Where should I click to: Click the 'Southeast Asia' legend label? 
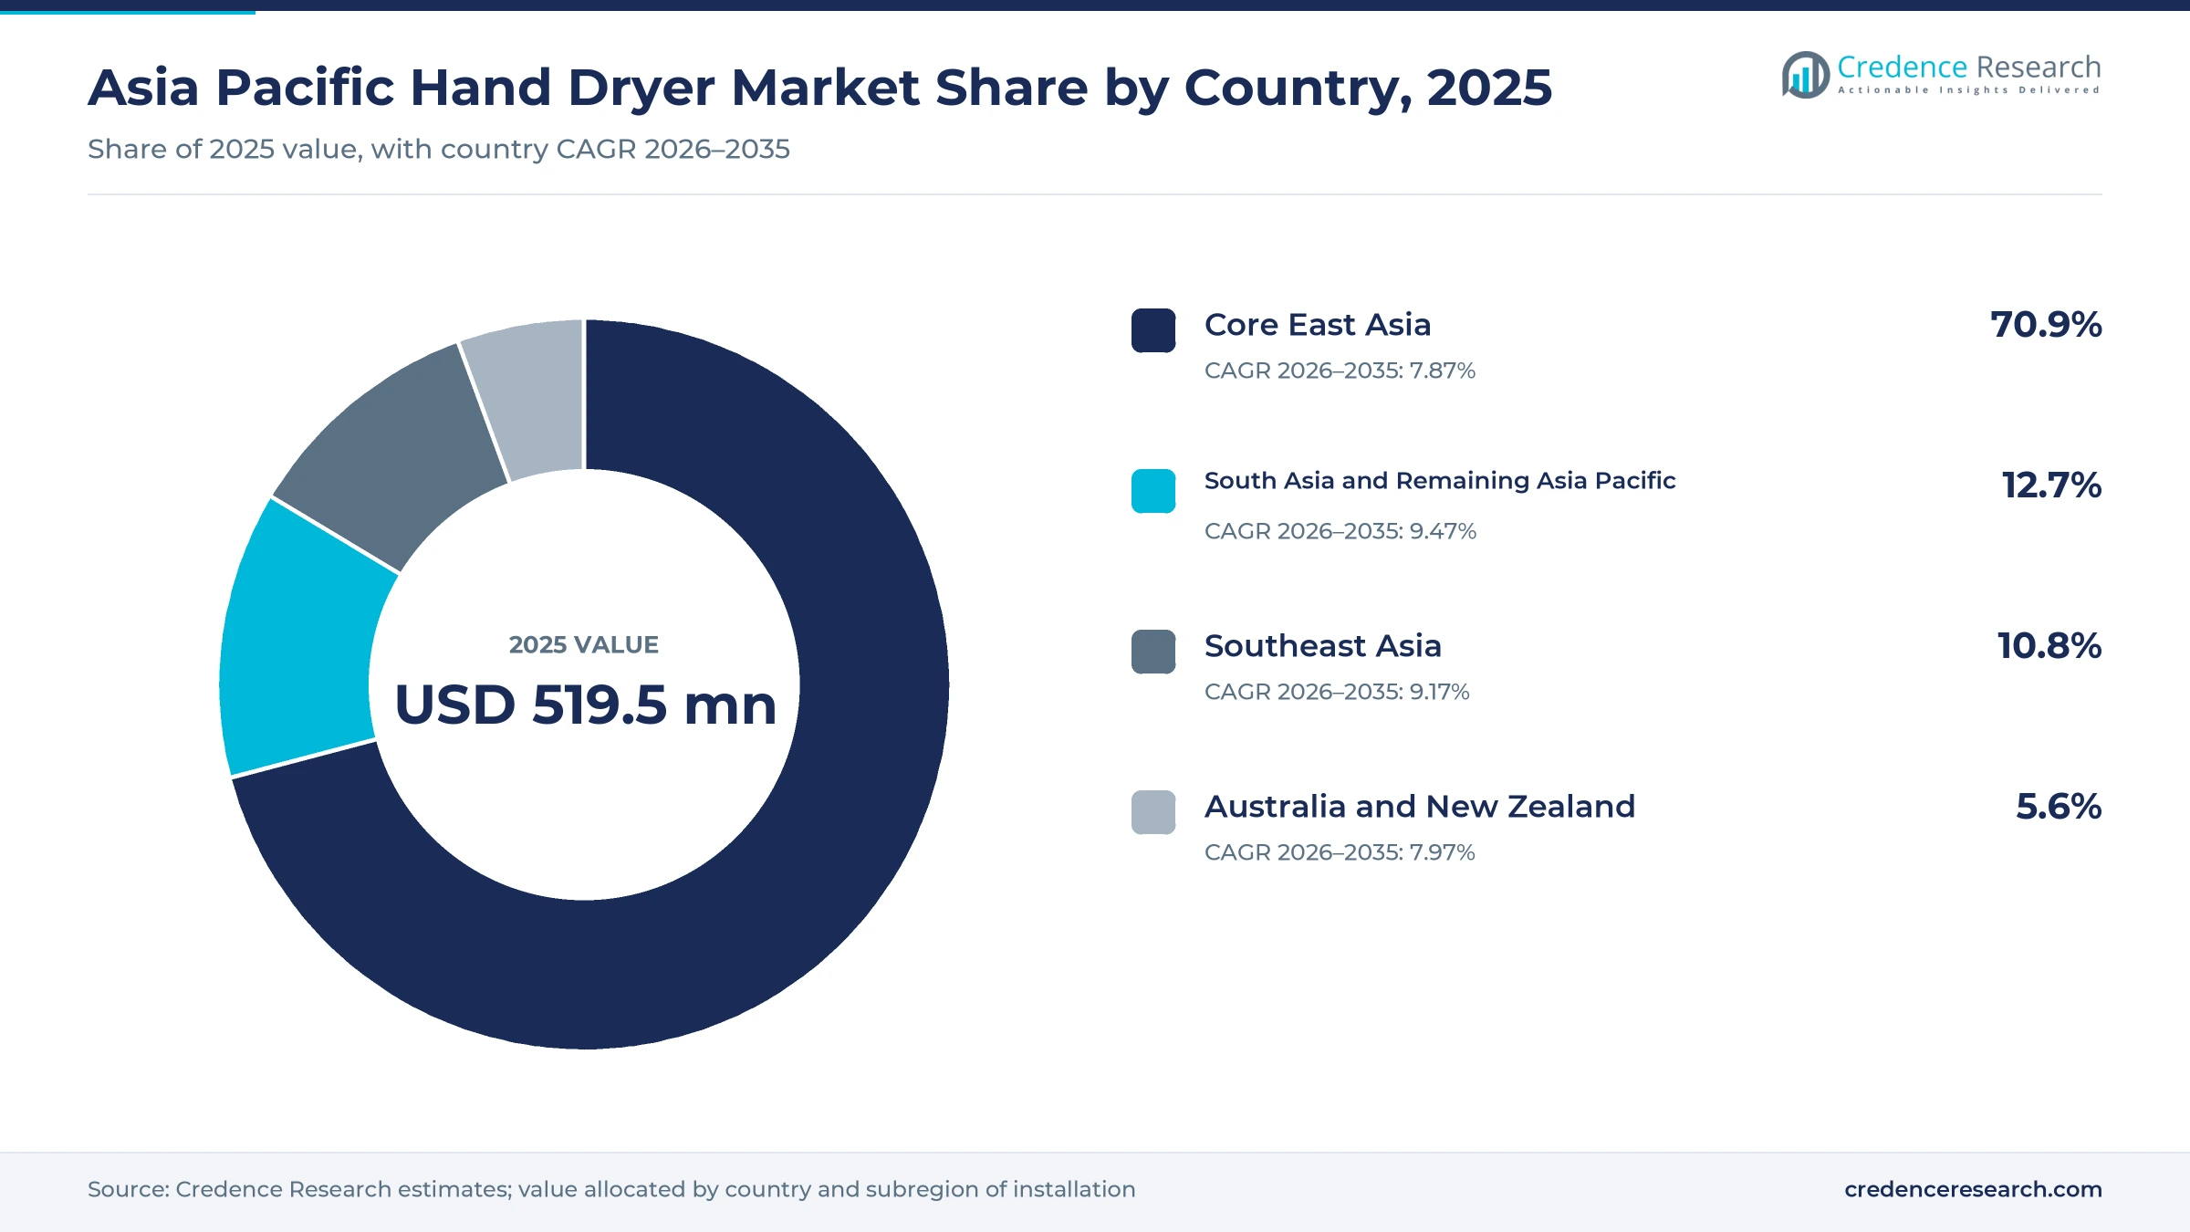coord(1323,646)
